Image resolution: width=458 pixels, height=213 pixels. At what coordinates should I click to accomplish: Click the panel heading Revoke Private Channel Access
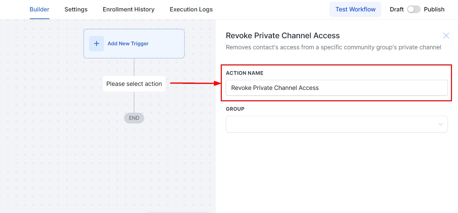(283, 36)
